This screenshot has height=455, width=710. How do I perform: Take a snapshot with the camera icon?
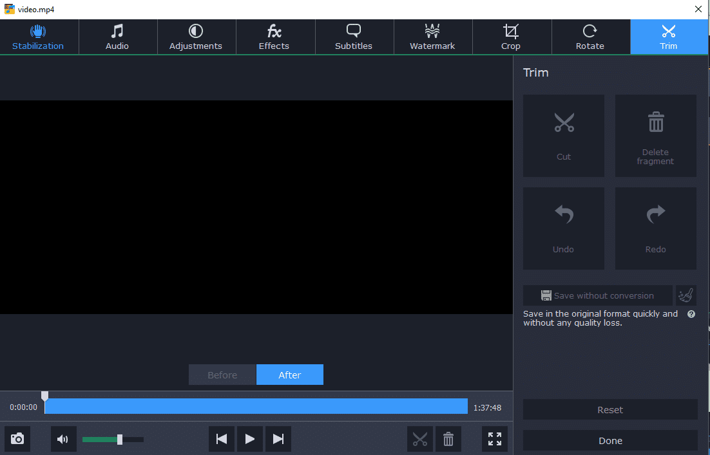tap(17, 439)
